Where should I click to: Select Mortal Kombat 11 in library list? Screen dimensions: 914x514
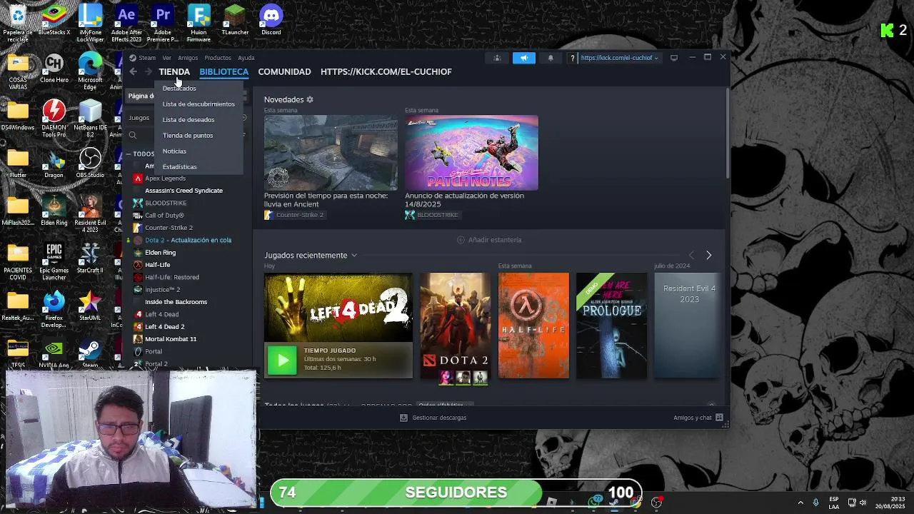[171, 339]
